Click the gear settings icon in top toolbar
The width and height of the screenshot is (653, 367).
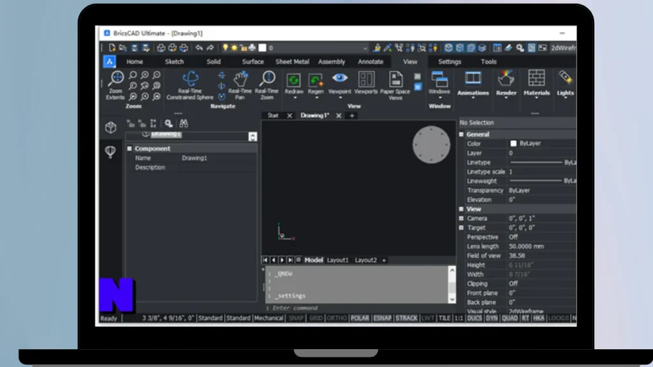(520, 48)
